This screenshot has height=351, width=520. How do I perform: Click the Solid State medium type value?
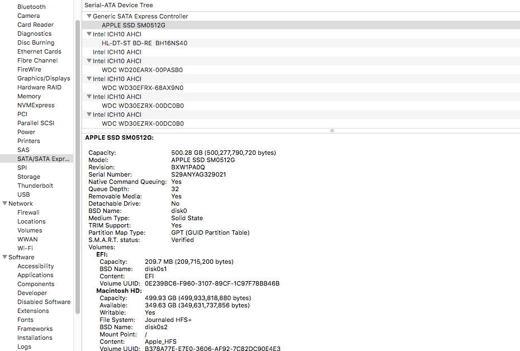(x=187, y=218)
